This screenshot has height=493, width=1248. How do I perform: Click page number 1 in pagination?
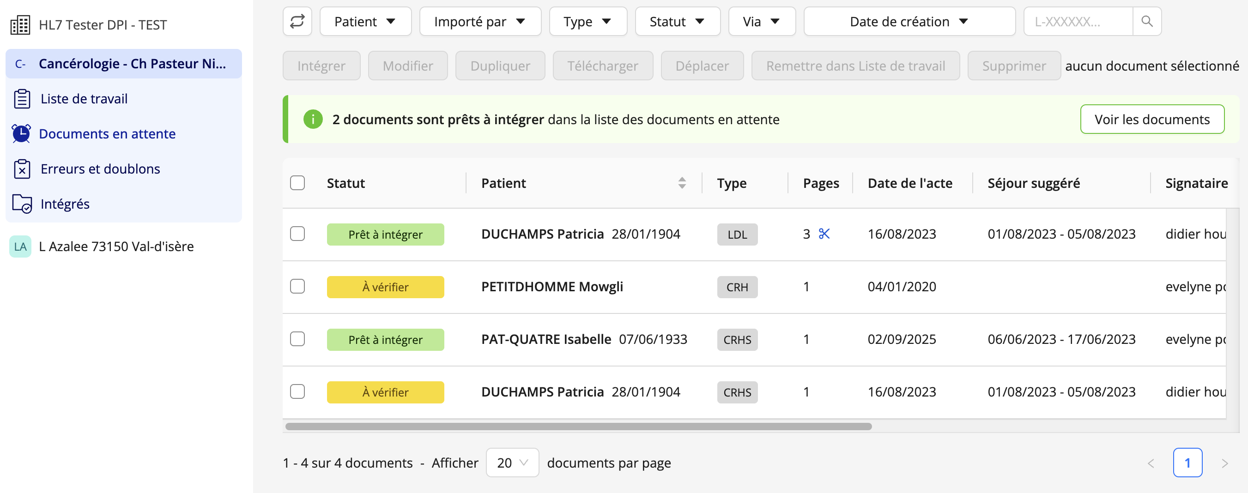tap(1187, 463)
